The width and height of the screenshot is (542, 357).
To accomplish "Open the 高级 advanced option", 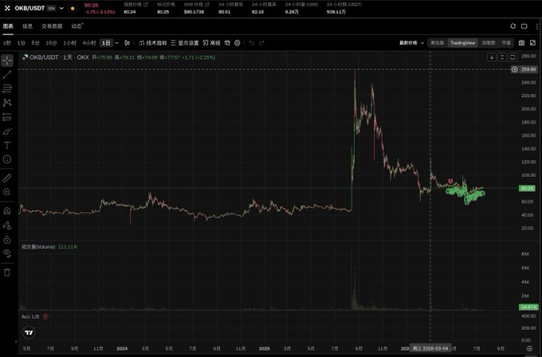I will [211, 43].
